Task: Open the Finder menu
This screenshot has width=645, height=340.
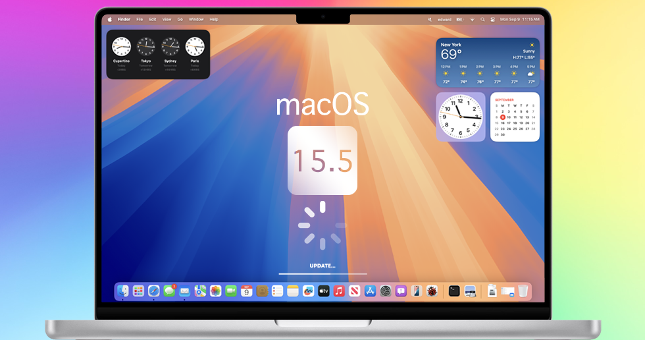Action: pyautogui.click(x=124, y=19)
